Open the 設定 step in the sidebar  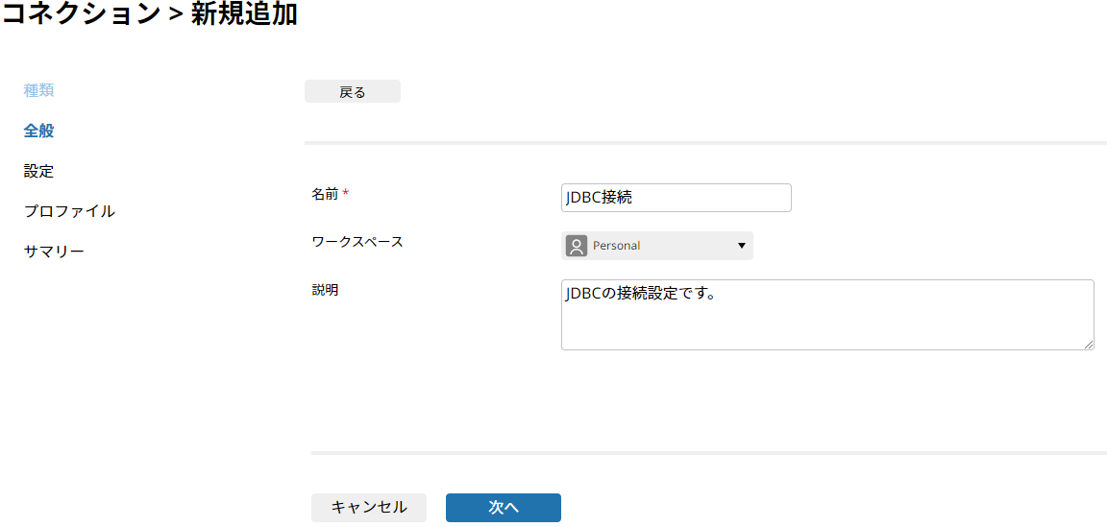pyautogui.click(x=38, y=171)
